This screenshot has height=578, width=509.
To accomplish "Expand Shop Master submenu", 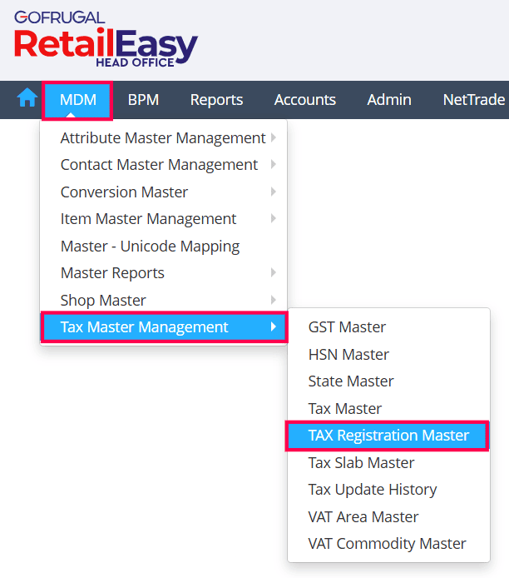I will [x=163, y=301].
